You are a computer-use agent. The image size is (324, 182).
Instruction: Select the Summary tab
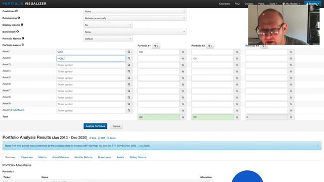(10, 157)
